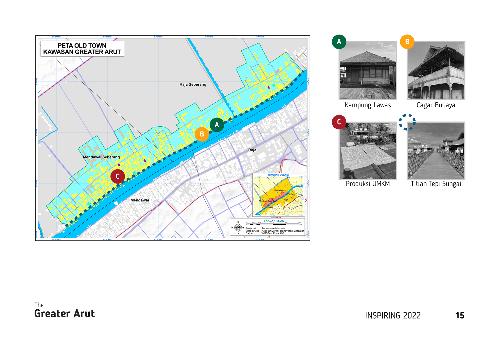The height and width of the screenshot is (353, 499).
Task: Click page number 15
Action: click(459, 316)
